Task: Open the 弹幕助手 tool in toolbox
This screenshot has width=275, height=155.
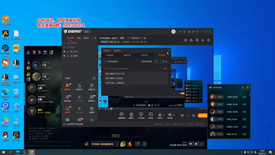Action: [67, 87]
